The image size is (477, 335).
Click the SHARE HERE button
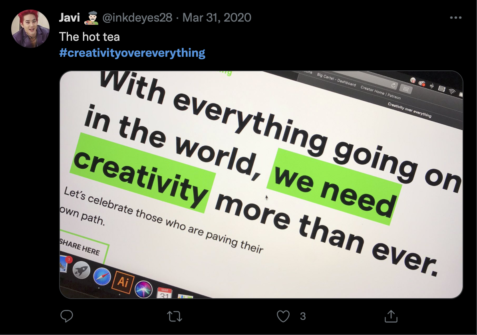pyautogui.click(x=81, y=248)
